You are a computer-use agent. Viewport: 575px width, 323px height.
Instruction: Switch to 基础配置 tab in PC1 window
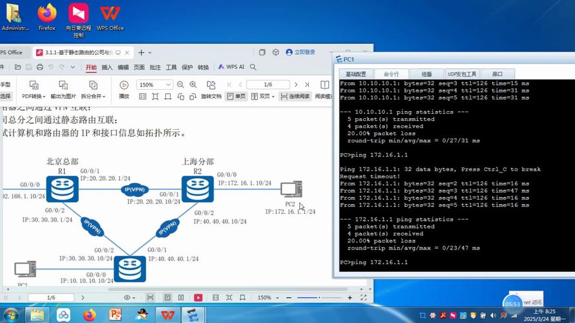(x=356, y=74)
